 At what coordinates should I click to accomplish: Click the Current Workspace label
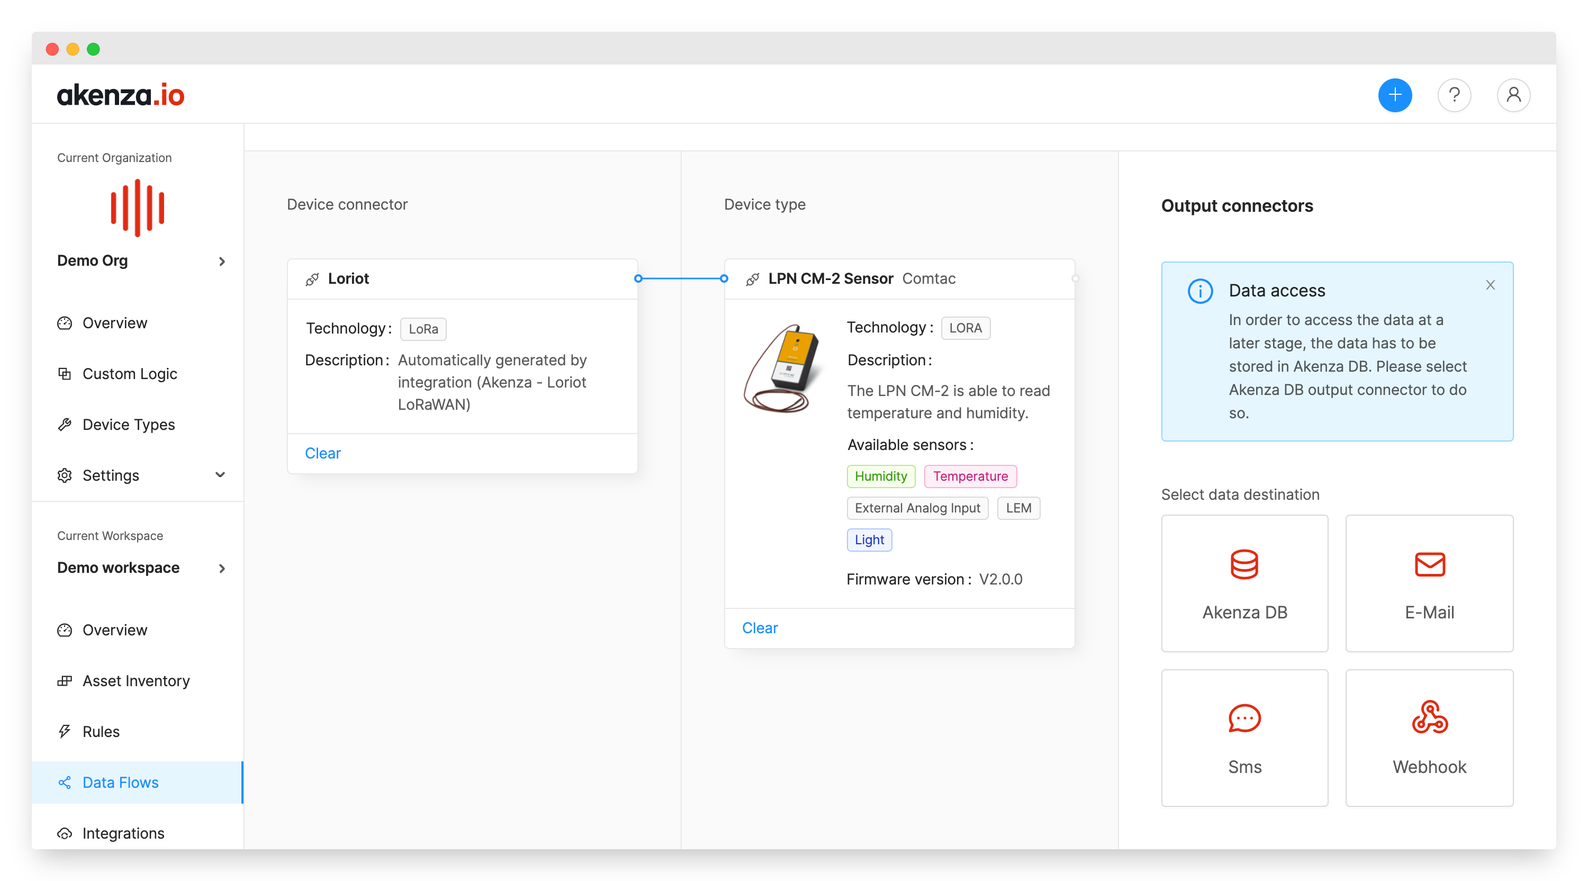[x=110, y=536]
